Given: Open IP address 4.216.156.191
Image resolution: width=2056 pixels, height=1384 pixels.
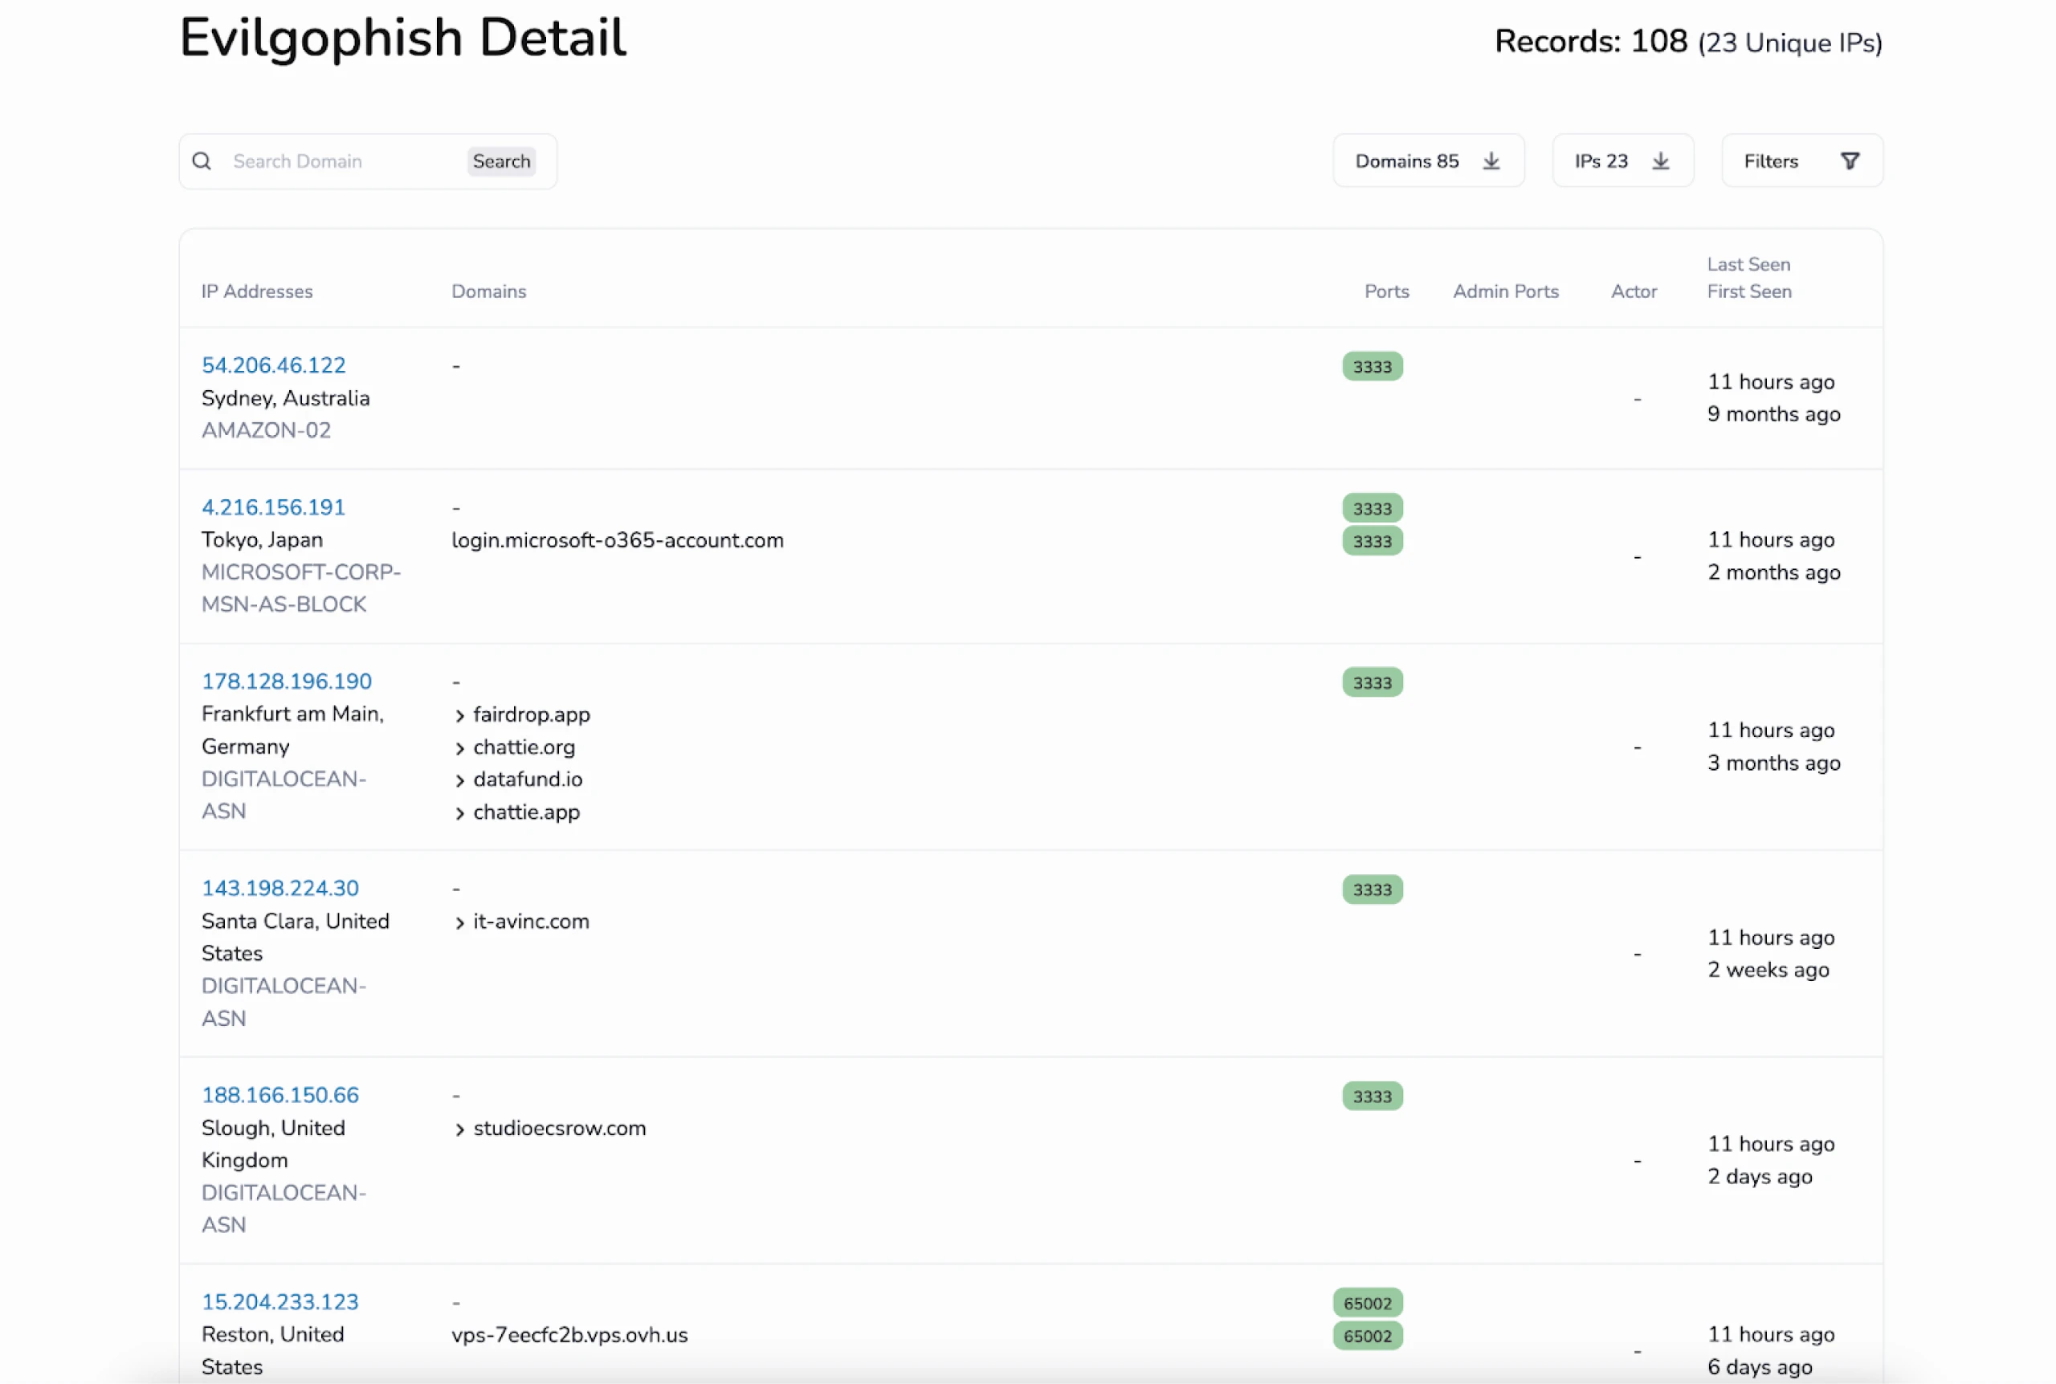Looking at the screenshot, I should 273,507.
